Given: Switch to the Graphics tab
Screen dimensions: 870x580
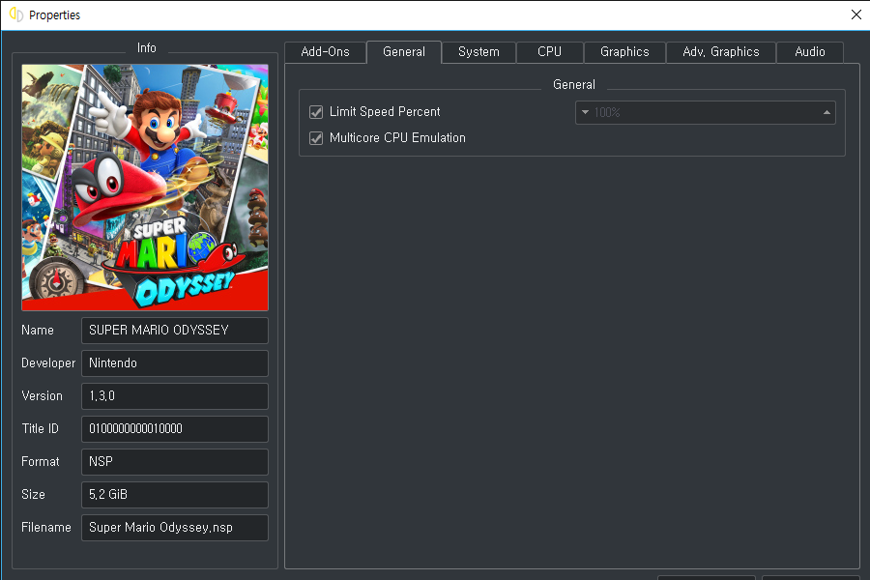Looking at the screenshot, I should tap(624, 52).
